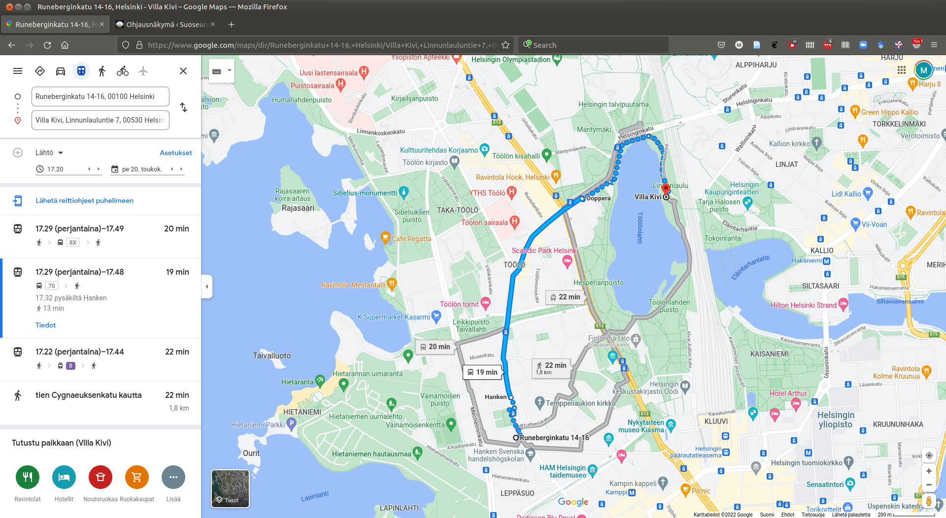Click the Google apps grid icon

pyautogui.click(x=901, y=70)
